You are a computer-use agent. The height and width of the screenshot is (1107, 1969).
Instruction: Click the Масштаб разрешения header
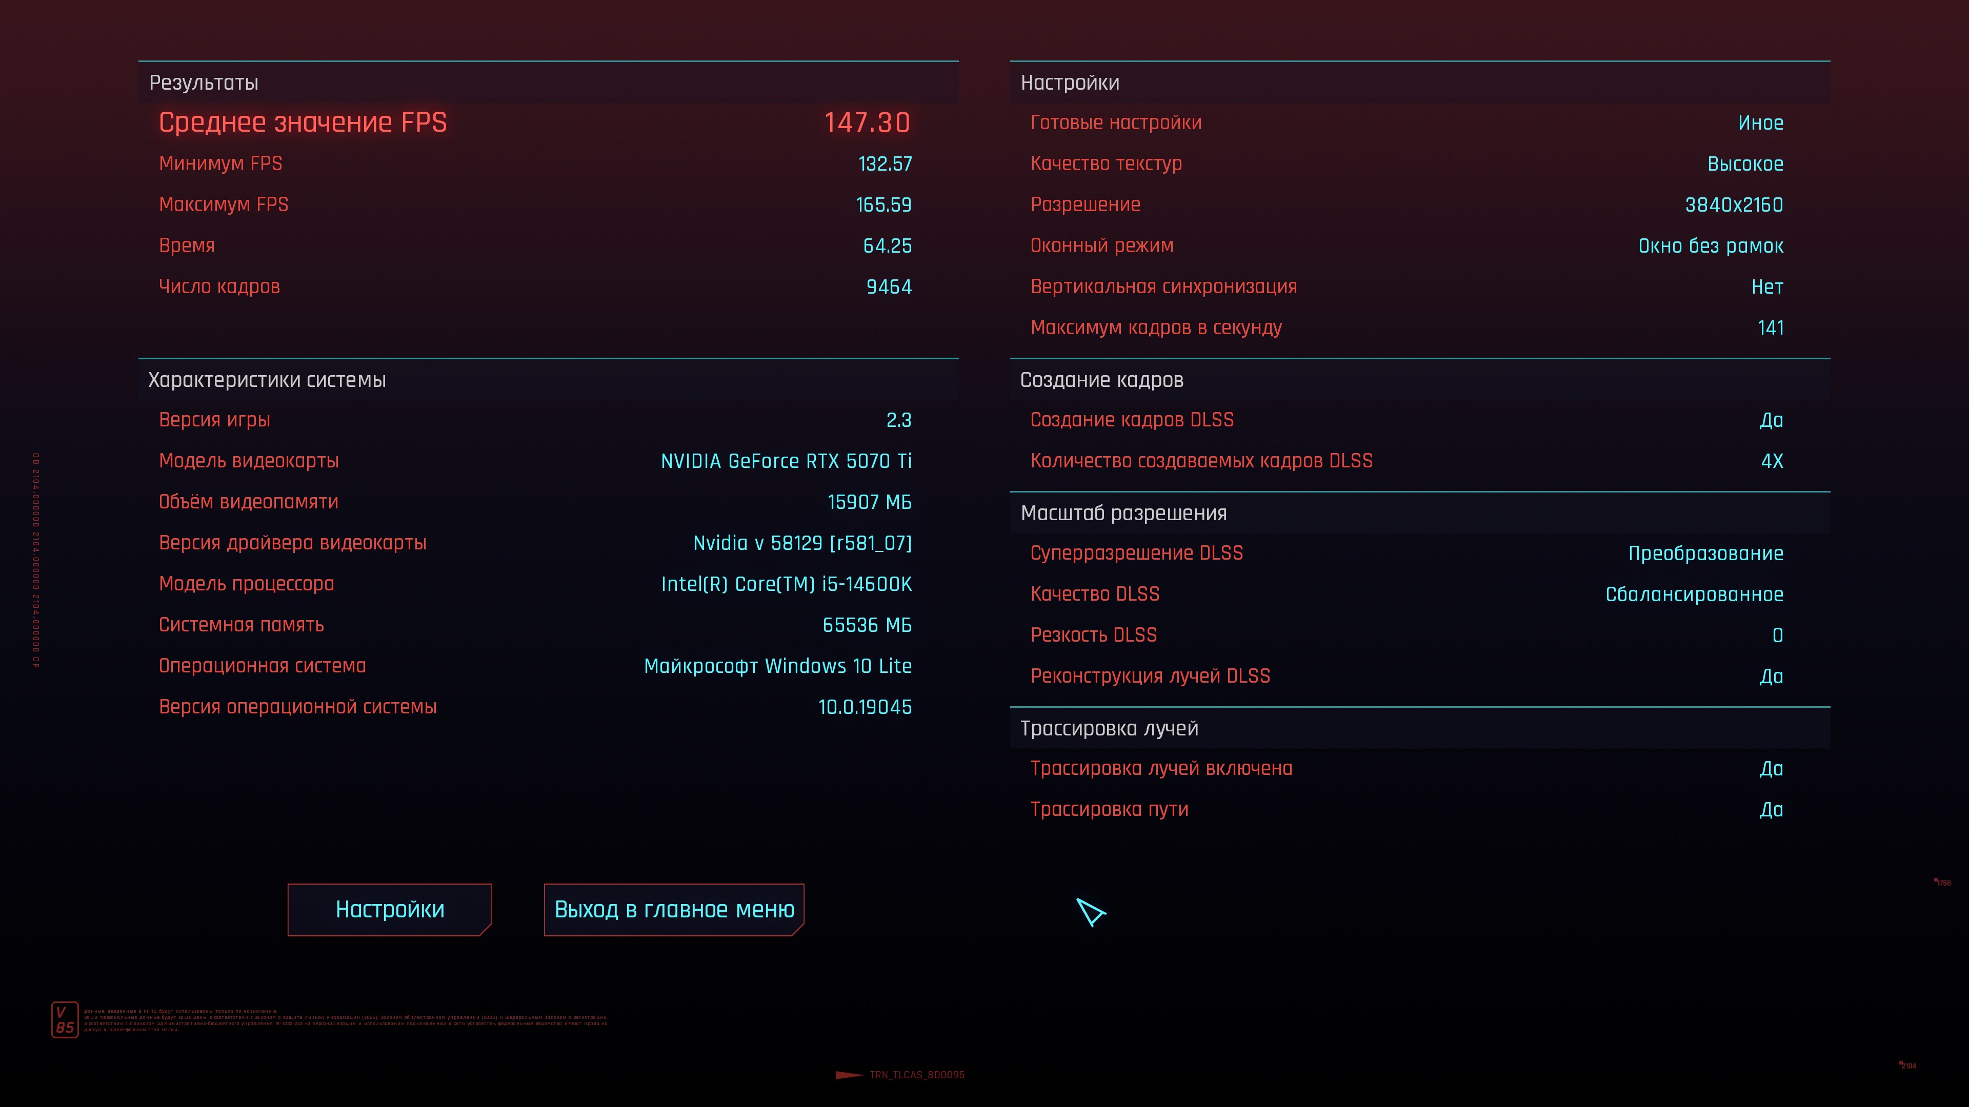[1123, 512]
